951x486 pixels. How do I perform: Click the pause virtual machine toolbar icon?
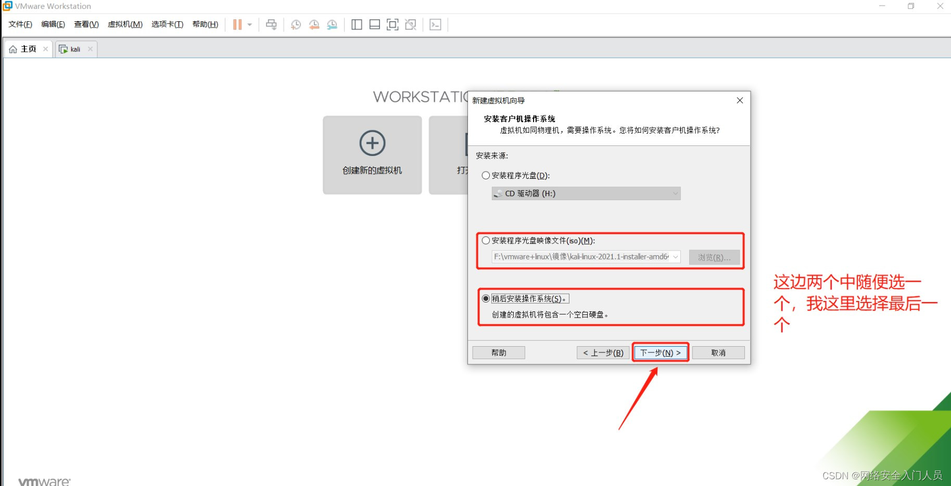(x=237, y=24)
